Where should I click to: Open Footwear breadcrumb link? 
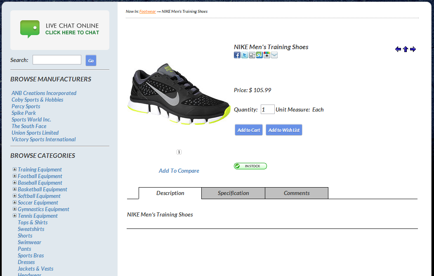[x=148, y=11]
